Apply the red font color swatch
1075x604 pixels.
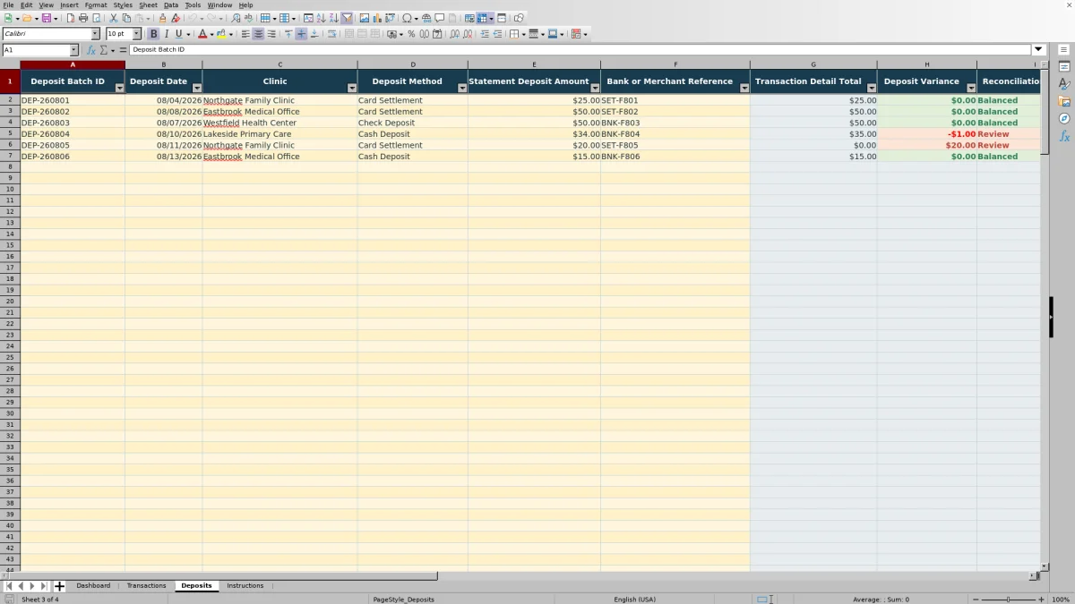click(x=202, y=34)
